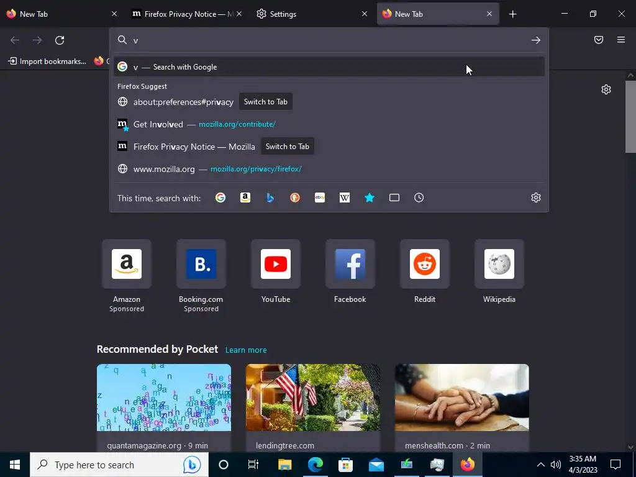Click the forward navigation arrow

(x=37, y=40)
